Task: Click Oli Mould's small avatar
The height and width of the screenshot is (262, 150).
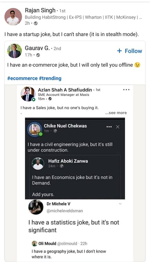Action: point(34,244)
